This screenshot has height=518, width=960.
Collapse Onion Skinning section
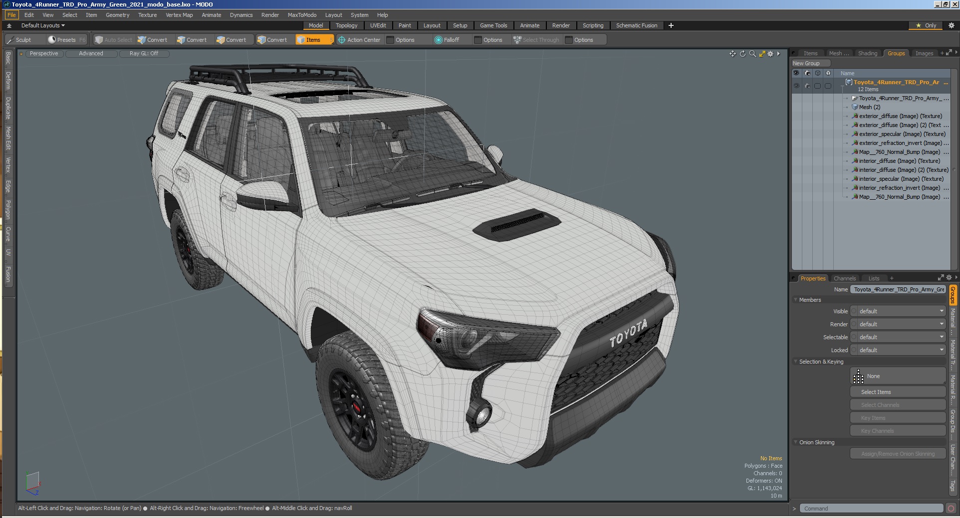795,442
